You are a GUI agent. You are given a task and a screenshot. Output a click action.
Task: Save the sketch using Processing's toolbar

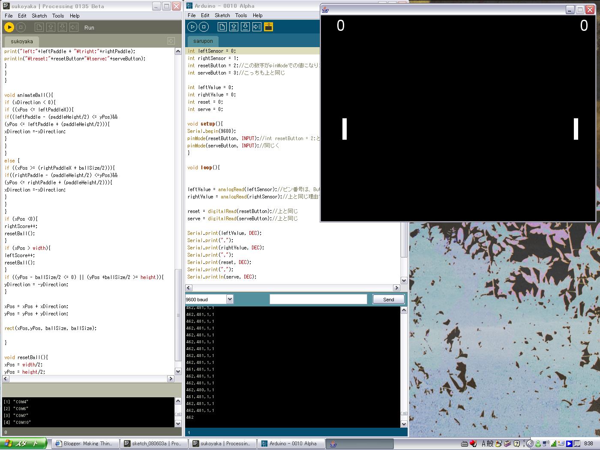coord(62,27)
